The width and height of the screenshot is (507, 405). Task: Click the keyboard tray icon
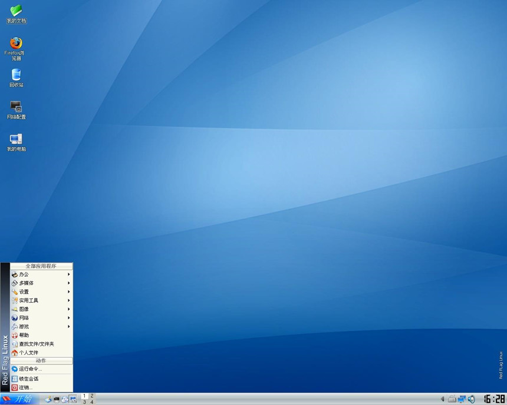click(452, 399)
